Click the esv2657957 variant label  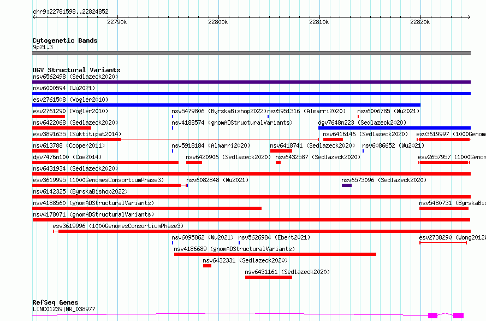point(452,157)
